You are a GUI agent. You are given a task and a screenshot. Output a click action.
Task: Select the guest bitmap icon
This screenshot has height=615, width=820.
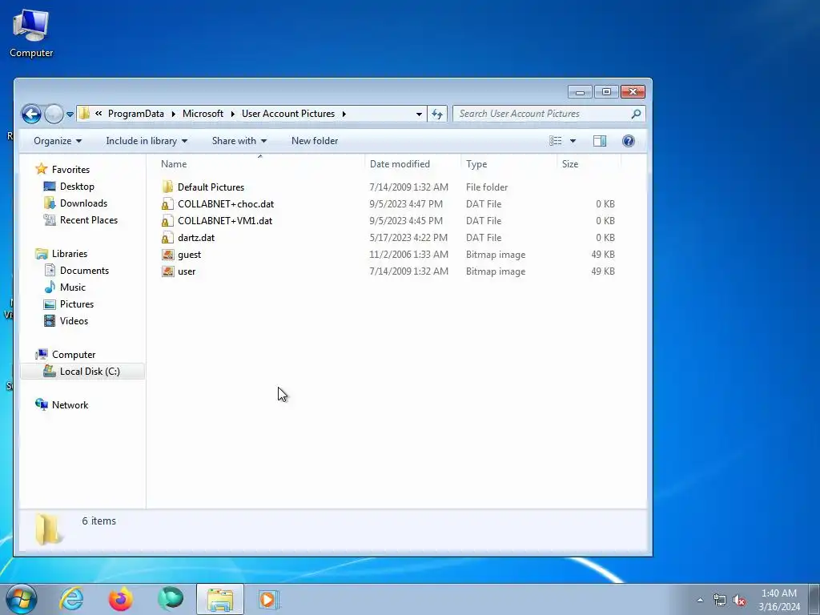tap(167, 255)
